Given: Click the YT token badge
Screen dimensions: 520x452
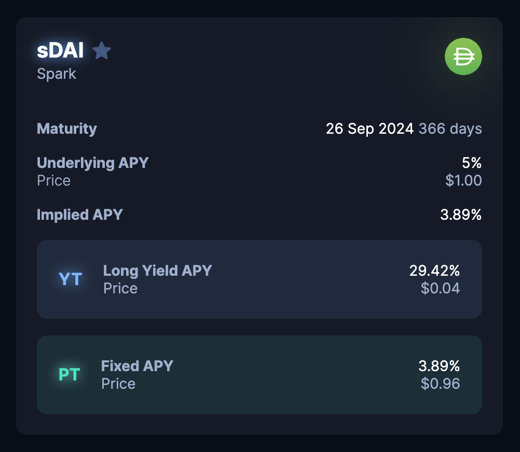Looking at the screenshot, I should tap(71, 279).
